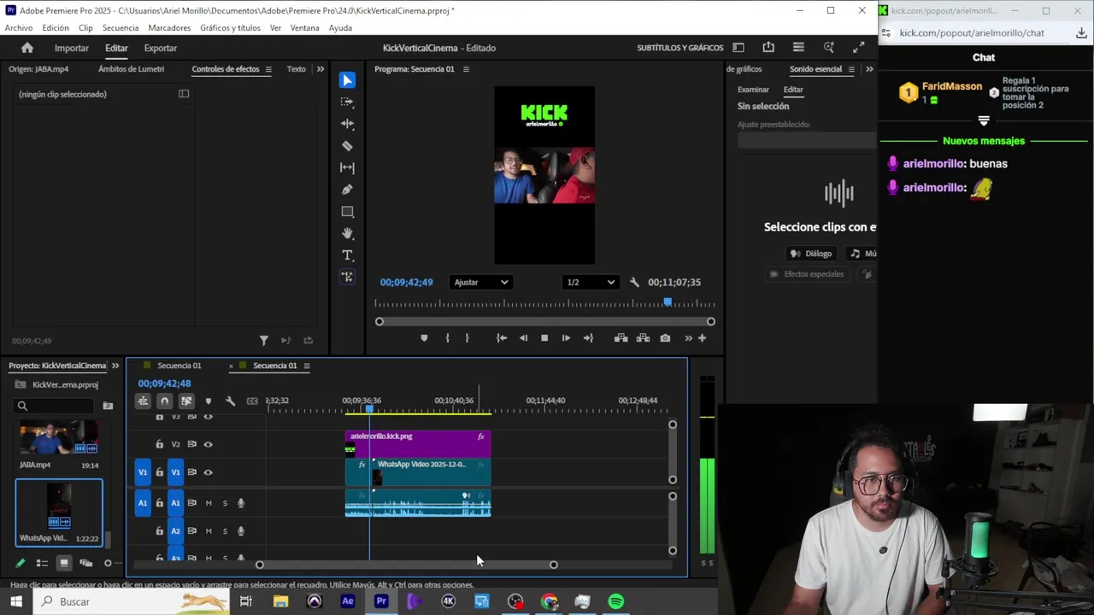Viewport: 1094px width, 615px height.
Task: Mute audio track A2
Action: click(209, 531)
